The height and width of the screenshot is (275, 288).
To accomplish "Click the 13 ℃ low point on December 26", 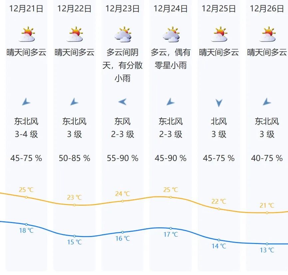I will [x=267, y=244].
